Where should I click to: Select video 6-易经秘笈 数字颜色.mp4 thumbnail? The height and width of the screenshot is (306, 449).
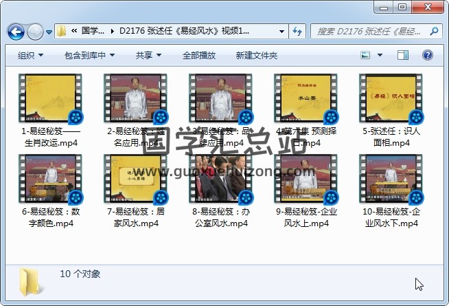(x=50, y=178)
